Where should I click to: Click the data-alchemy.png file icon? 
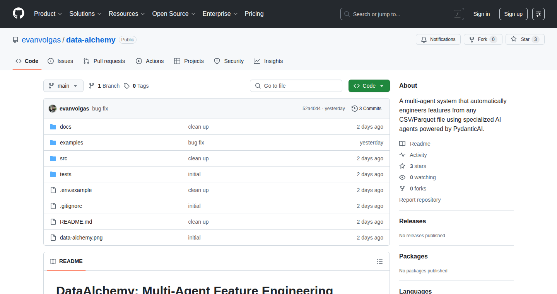(53, 238)
